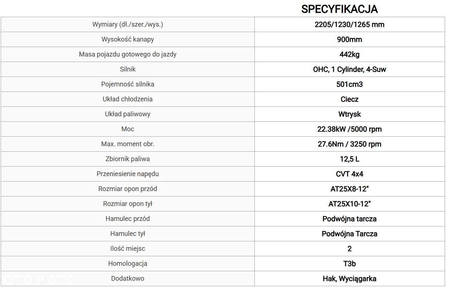Viewport: 452px width, 288px height.
Task: Click the Hak, Wyciągarka extras value
Action: (350, 279)
